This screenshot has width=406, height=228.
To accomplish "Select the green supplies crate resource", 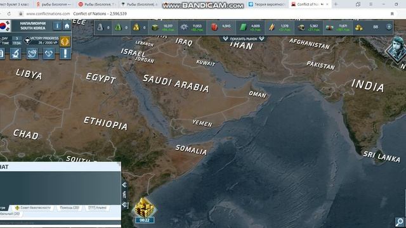I will (155, 27).
